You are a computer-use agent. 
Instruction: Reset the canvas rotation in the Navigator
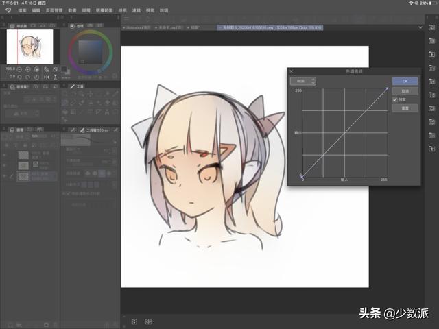(36, 77)
